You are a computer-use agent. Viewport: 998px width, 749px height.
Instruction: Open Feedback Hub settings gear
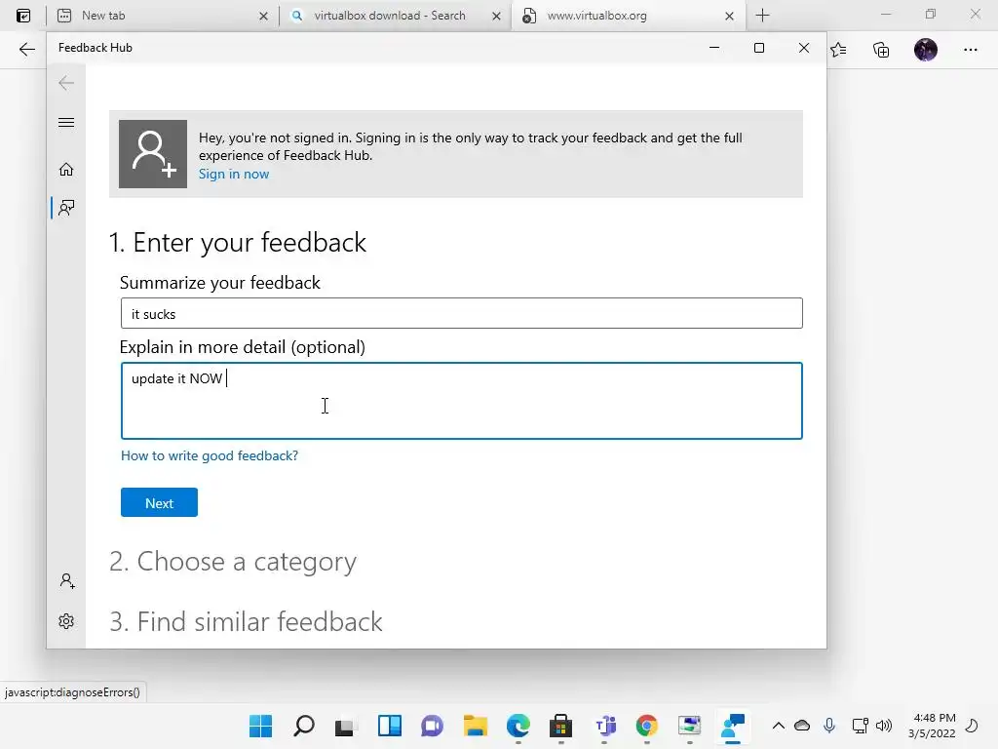66,621
